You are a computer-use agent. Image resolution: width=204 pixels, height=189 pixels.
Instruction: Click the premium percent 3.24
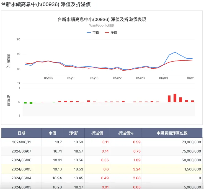pos(137,169)
